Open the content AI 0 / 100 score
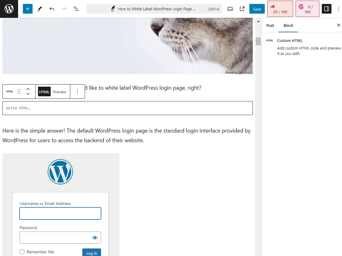This screenshot has width=342, height=256. pyautogui.click(x=307, y=9)
